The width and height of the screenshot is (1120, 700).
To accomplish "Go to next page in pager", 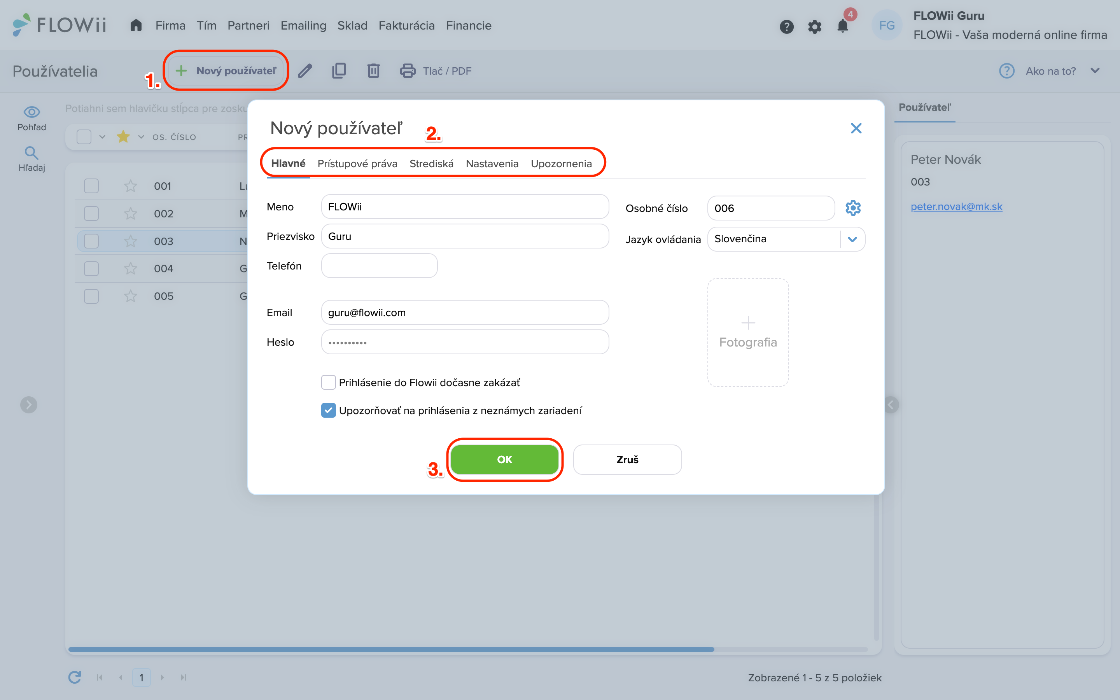I will pyautogui.click(x=163, y=677).
